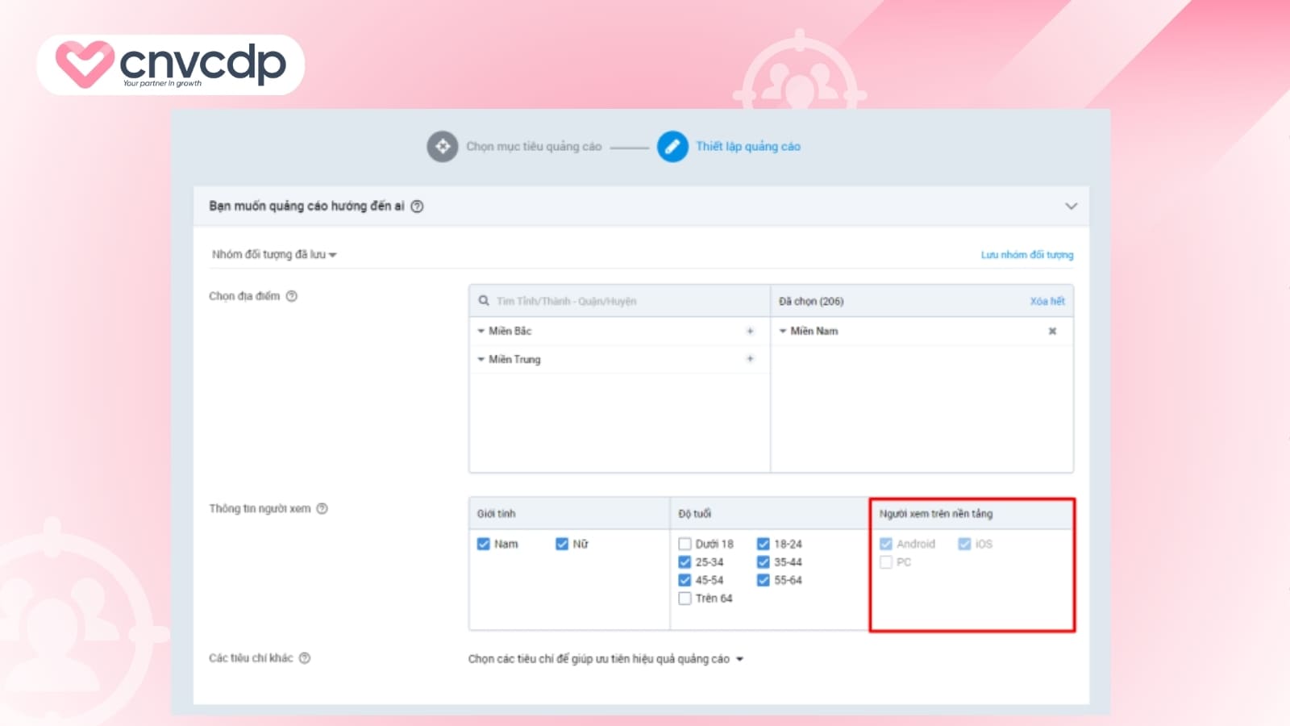1290x726 pixels.
Task: Enable the Dưới 18 age checkbox
Action: tap(685, 544)
